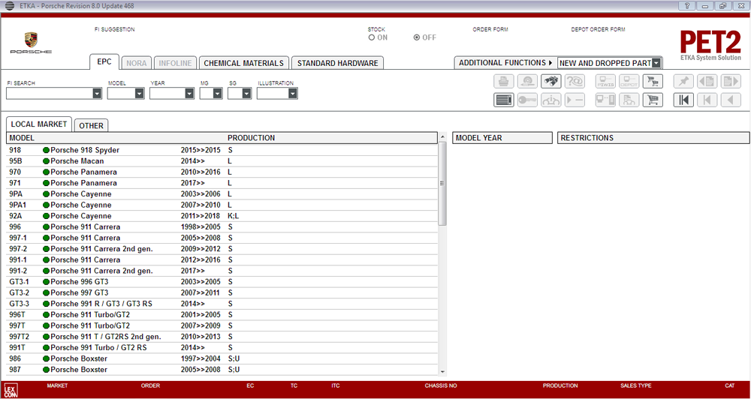The image size is (751, 399).
Task: Click the model list scrollbar thumb
Action: (x=442, y=183)
